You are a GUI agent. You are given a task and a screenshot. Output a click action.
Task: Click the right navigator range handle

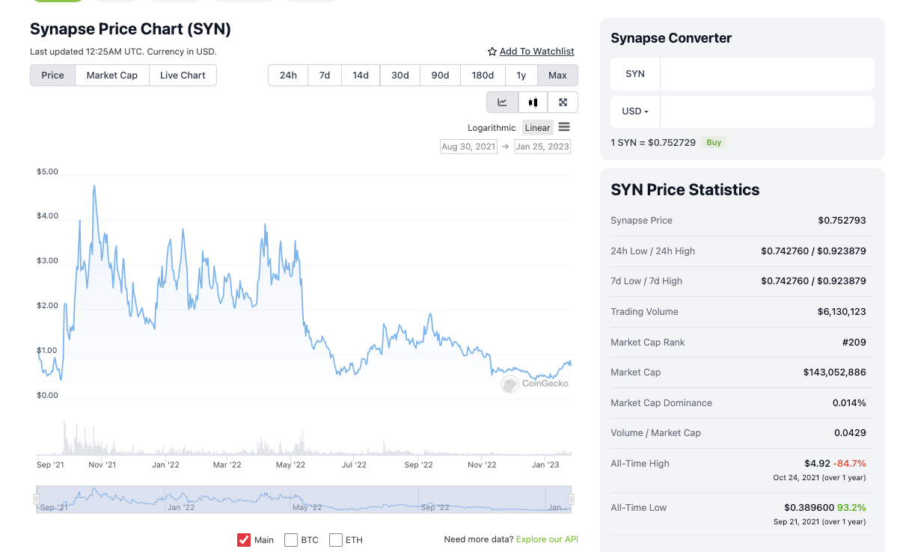tap(571, 499)
